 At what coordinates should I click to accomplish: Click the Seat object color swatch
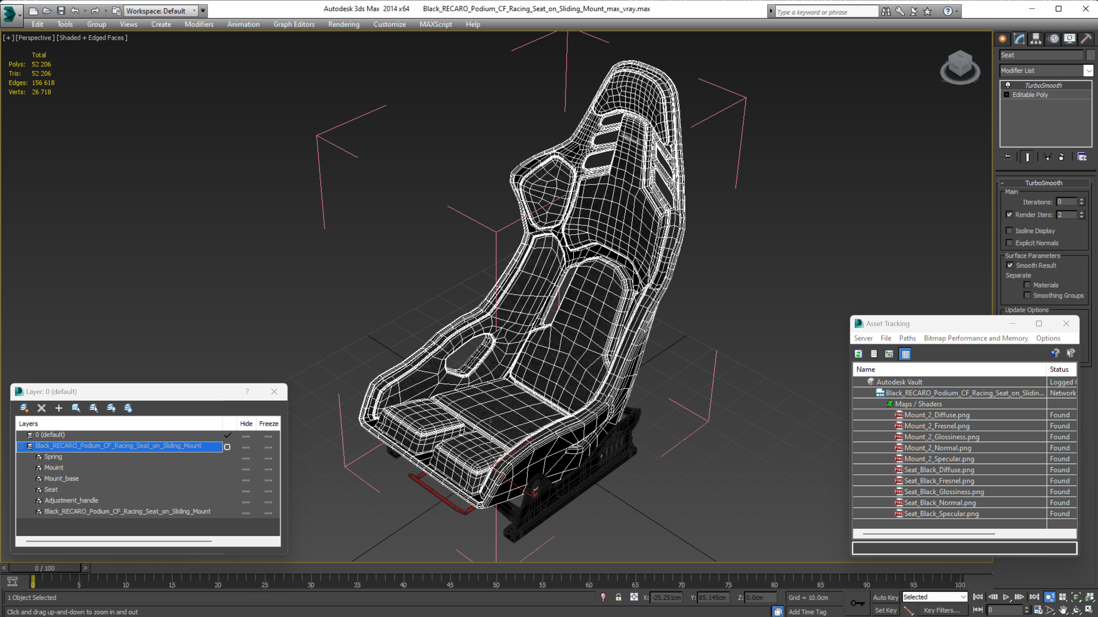coord(1090,55)
